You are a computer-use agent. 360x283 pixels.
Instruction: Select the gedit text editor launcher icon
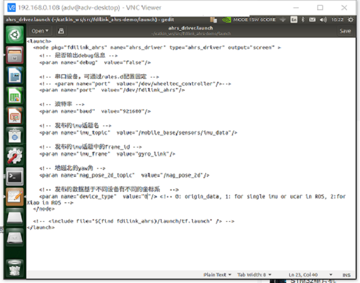(14, 197)
